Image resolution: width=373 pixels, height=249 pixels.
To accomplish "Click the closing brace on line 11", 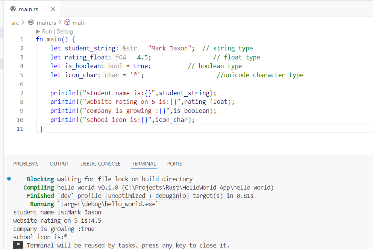I will click(41, 129).
